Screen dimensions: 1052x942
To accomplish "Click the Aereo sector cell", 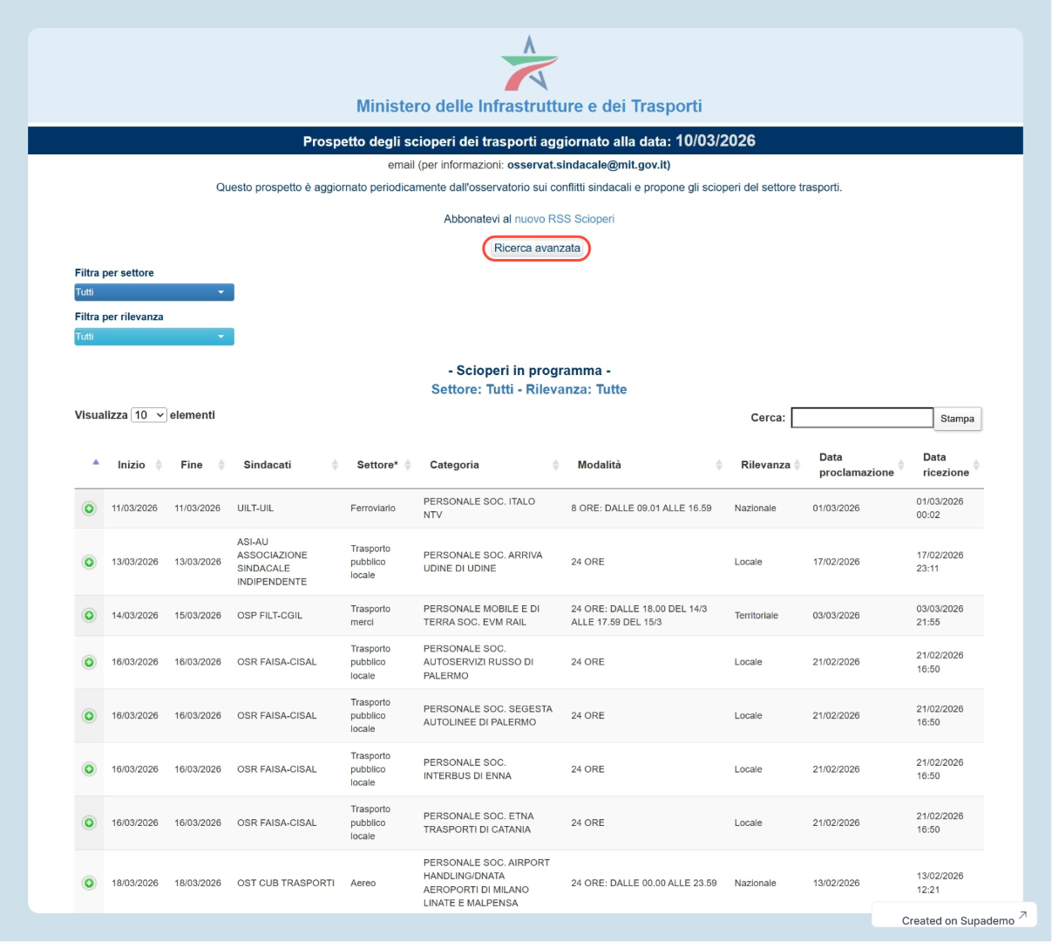I will 363,883.
